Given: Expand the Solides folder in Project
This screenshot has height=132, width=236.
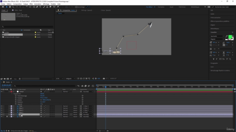Looking at the screenshot, I should (1, 32).
